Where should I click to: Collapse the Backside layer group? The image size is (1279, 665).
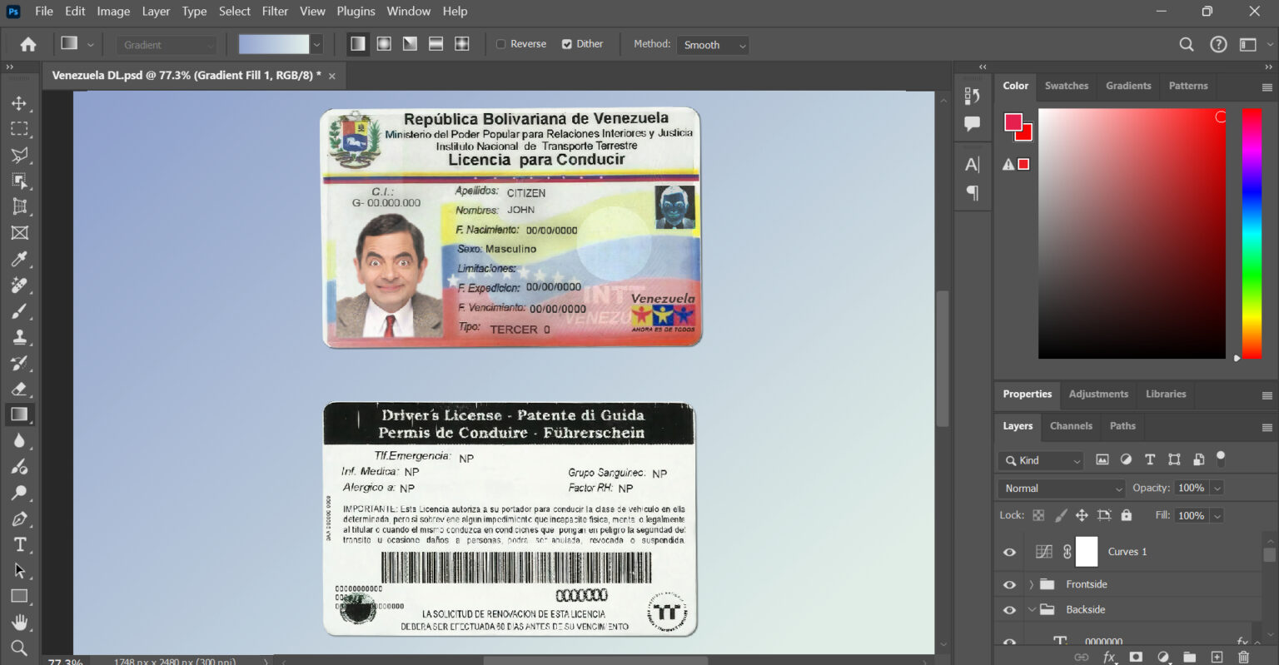(x=1032, y=610)
